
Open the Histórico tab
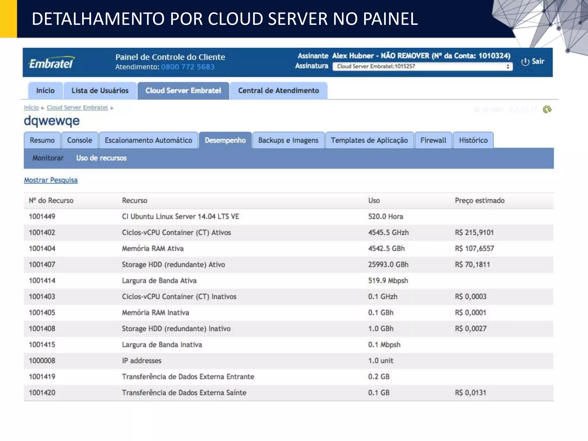click(x=473, y=140)
